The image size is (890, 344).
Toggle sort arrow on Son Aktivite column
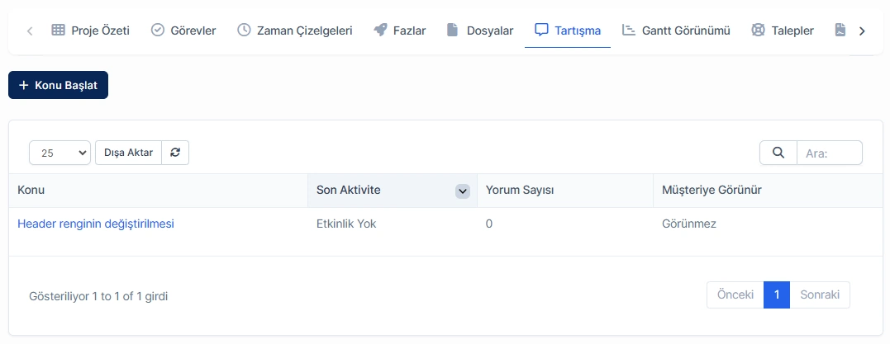pyautogui.click(x=463, y=191)
